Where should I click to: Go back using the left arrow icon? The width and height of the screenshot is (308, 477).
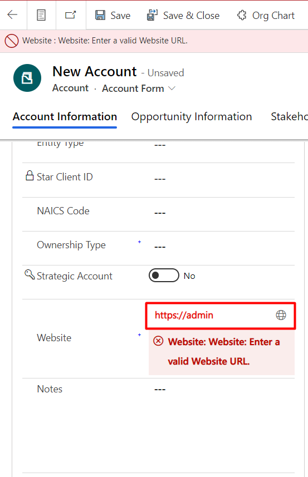pos(12,14)
